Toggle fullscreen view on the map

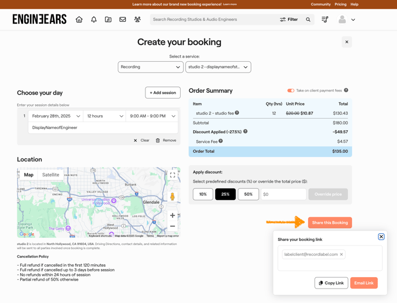point(172,175)
